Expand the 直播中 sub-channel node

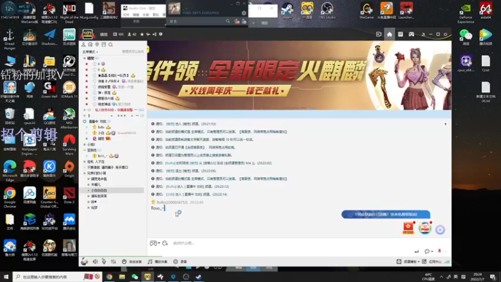pyautogui.click(x=85, y=122)
